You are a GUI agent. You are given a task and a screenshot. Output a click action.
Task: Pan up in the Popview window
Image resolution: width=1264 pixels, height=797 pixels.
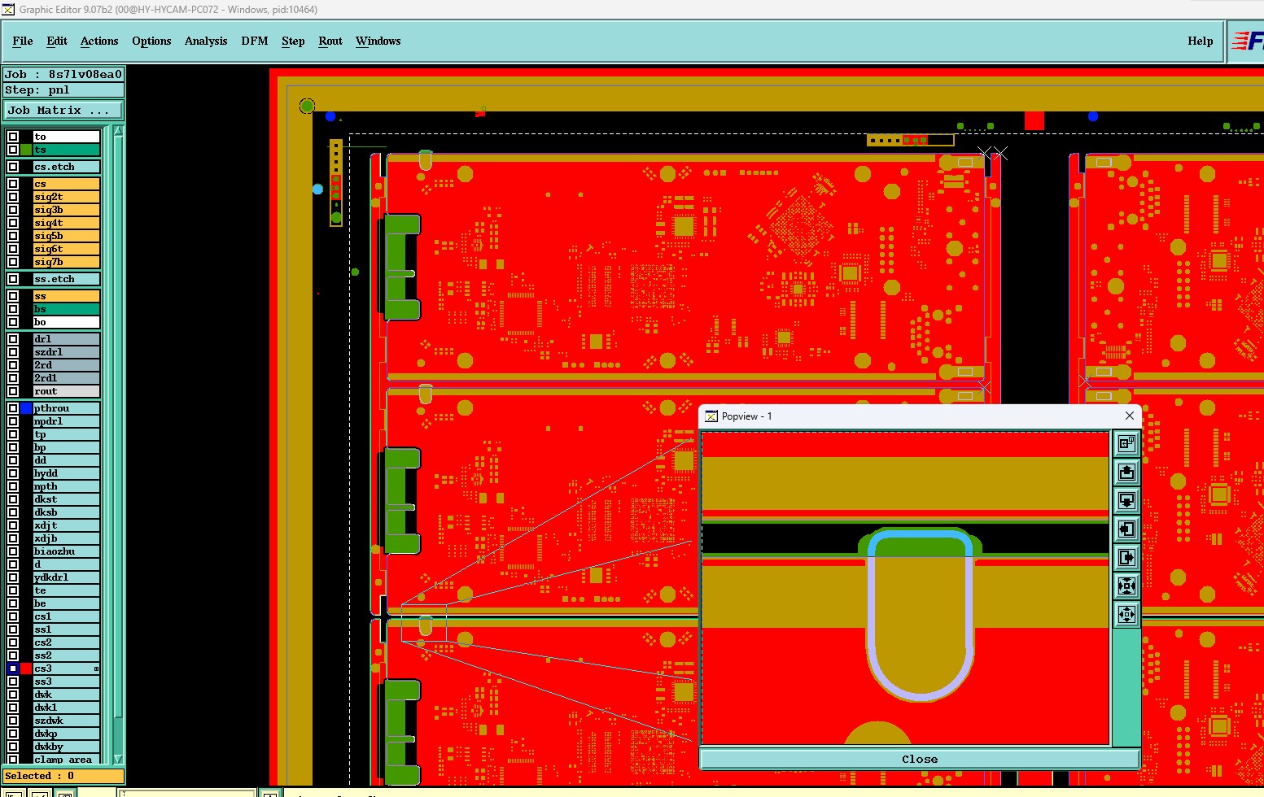tap(1126, 472)
